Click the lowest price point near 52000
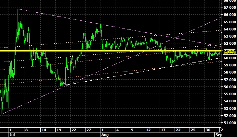The height and width of the screenshot is (137, 237). (x=2, y=114)
